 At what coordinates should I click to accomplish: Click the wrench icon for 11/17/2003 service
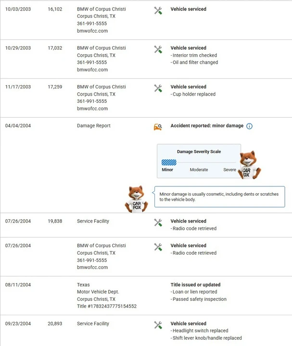[x=158, y=88]
